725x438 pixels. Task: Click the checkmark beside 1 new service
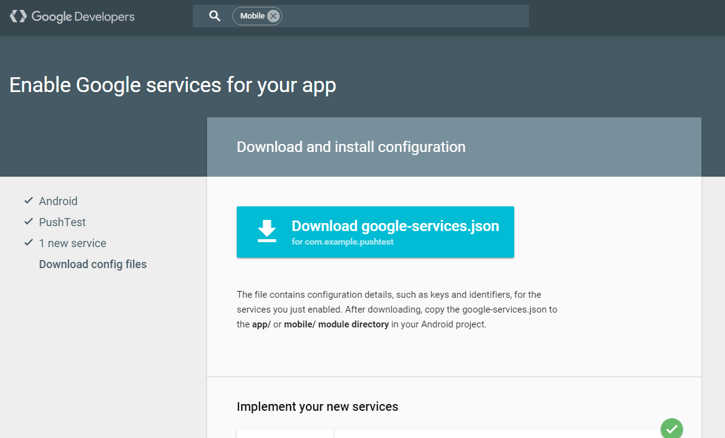coord(28,243)
